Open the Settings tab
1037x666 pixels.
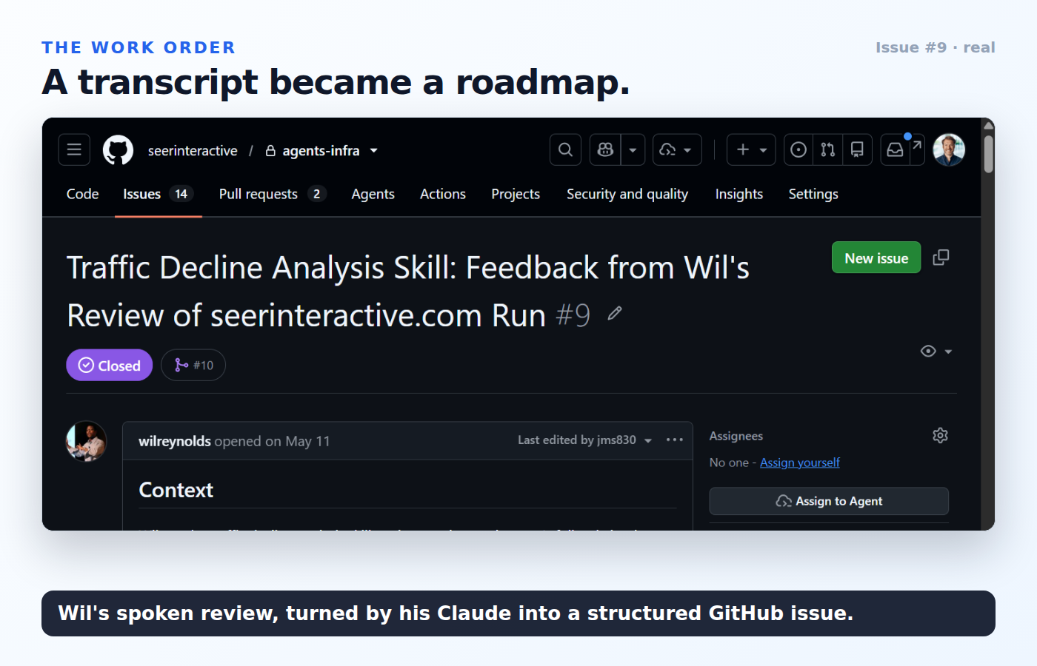coord(813,194)
